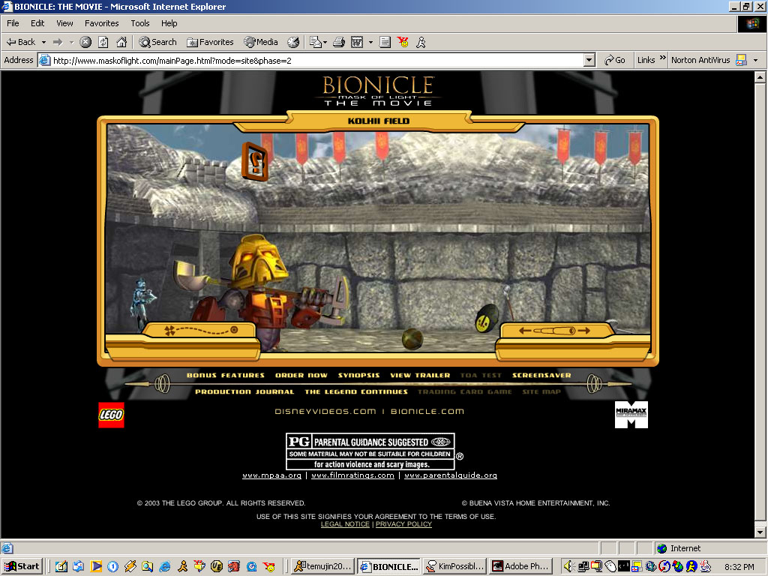The height and width of the screenshot is (576, 768).
Task: Open the Tools menu
Action: pos(140,23)
